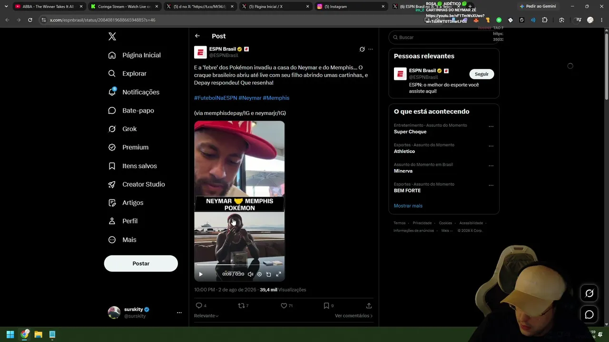
Task: Click the browser back arrow
Action: click(x=7, y=20)
